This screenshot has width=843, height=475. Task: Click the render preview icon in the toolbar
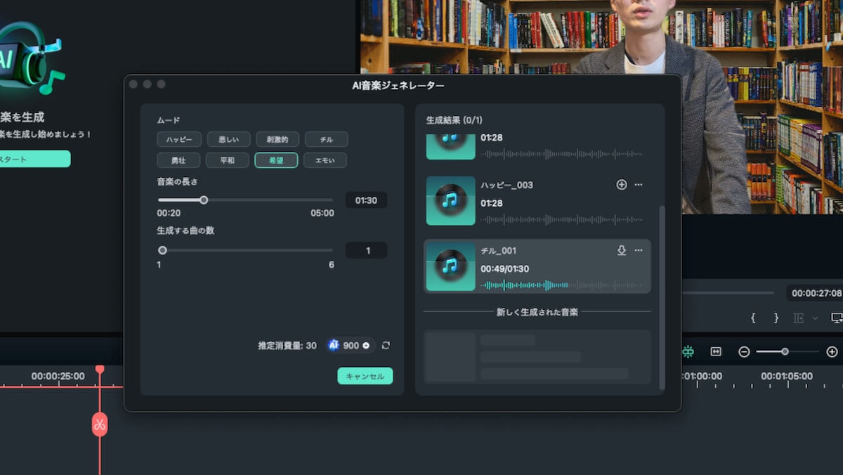click(799, 318)
